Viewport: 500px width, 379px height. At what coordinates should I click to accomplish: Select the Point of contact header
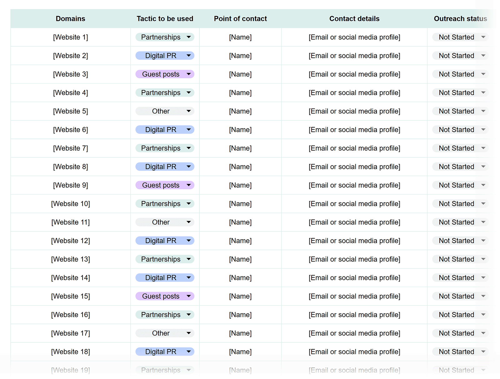tap(240, 19)
